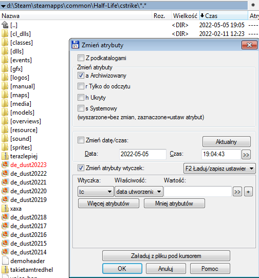Click the Więcej atrybutów button
Viewport: 259px width, 278px height.
click(108, 203)
